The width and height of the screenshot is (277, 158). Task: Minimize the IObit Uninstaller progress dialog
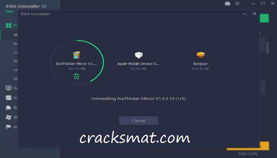[x=245, y=14]
